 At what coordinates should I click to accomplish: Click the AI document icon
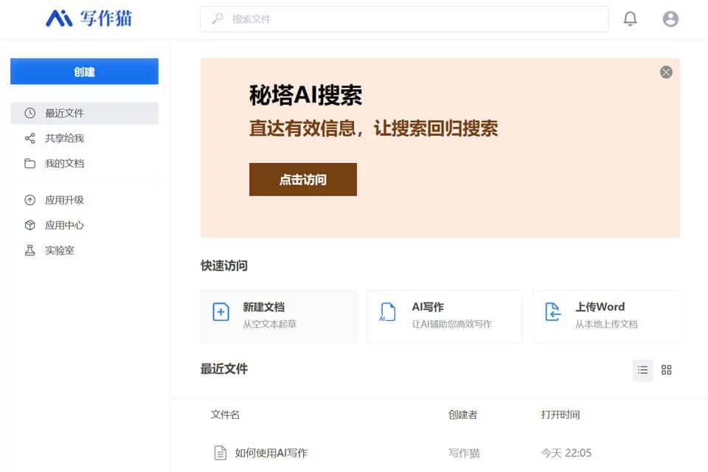(x=387, y=312)
